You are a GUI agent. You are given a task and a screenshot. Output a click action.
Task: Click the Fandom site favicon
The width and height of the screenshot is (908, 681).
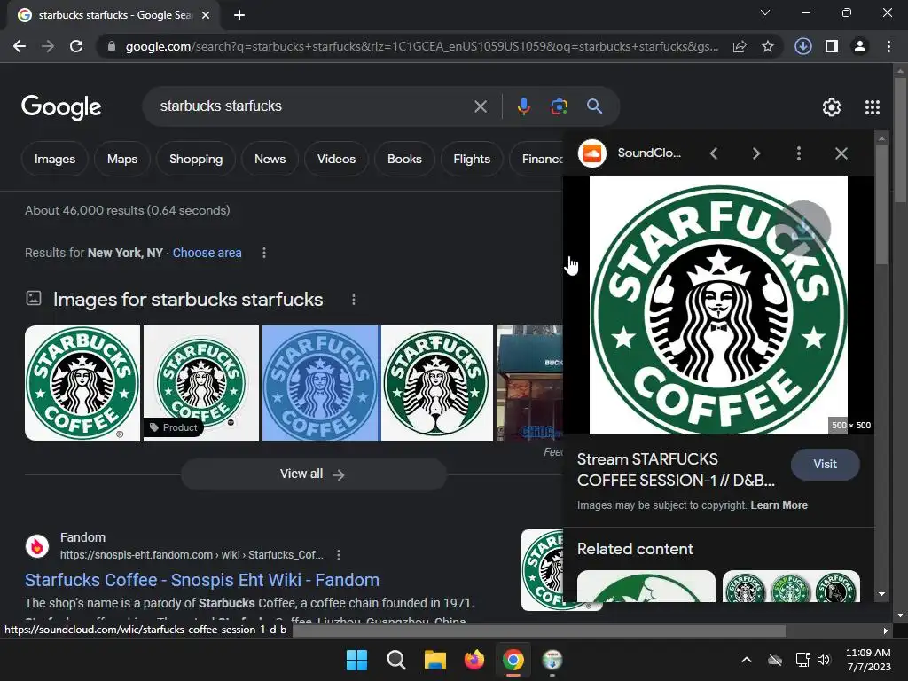pos(37,546)
